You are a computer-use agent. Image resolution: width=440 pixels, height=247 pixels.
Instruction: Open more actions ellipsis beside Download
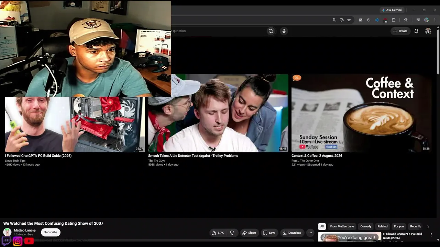(x=310, y=233)
